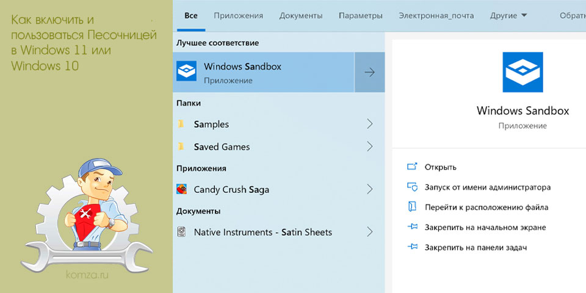Click the file location icon
This screenshot has height=293, width=586.
pyautogui.click(x=412, y=207)
